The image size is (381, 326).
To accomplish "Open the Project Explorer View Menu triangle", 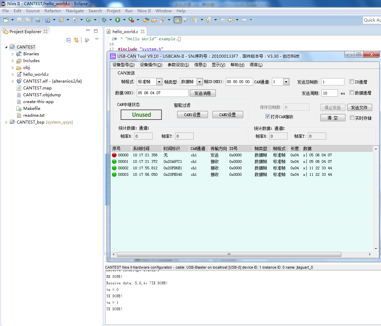I will 97,39.
